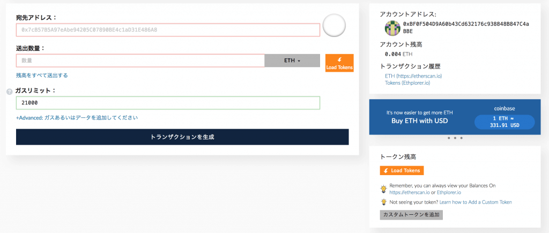
Task: Click the round address identicon placeholder
Action: click(x=334, y=25)
